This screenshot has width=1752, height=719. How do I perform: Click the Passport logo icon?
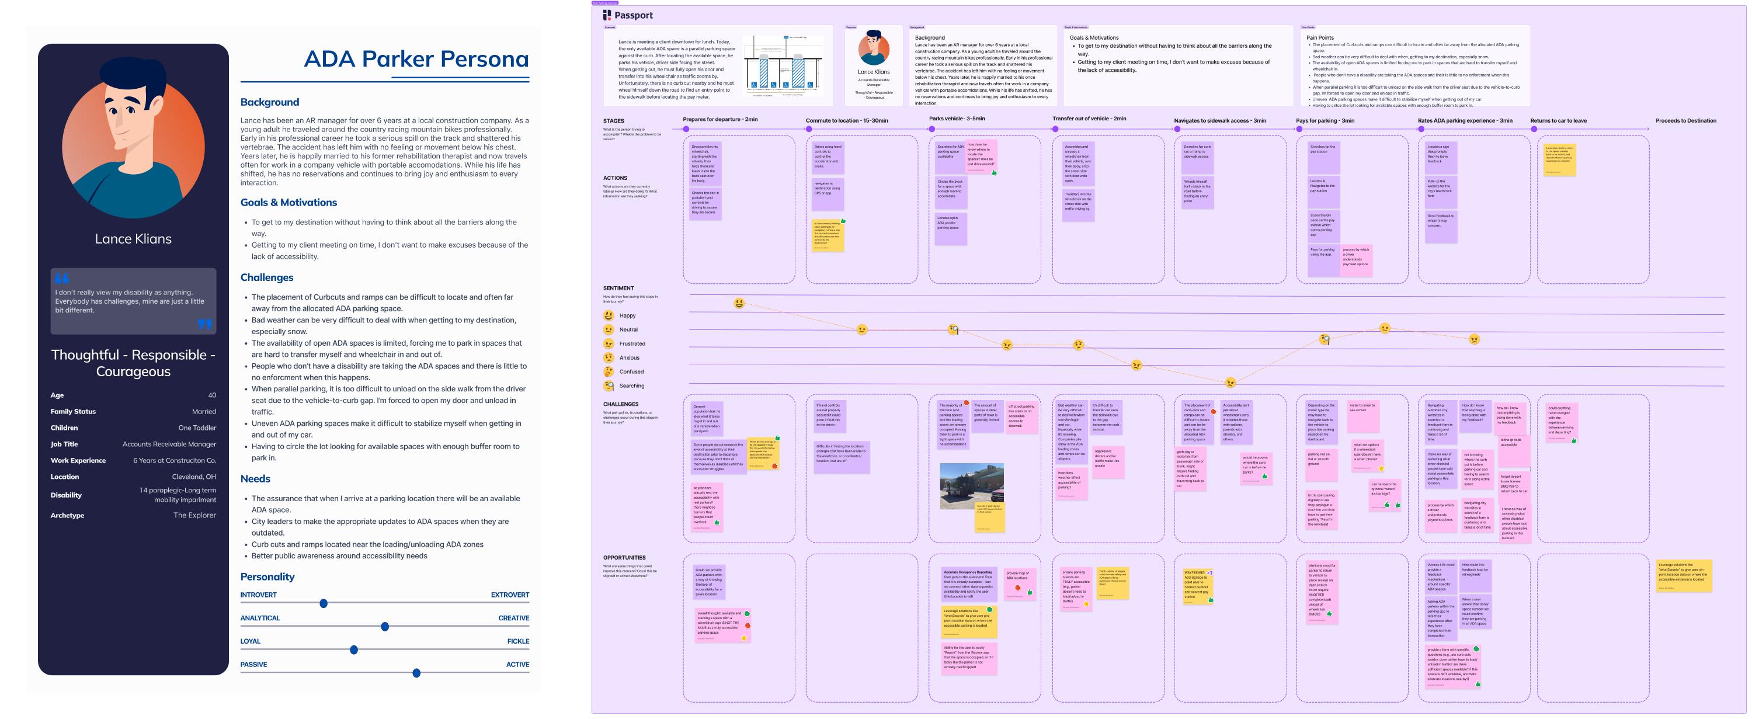[607, 15]
